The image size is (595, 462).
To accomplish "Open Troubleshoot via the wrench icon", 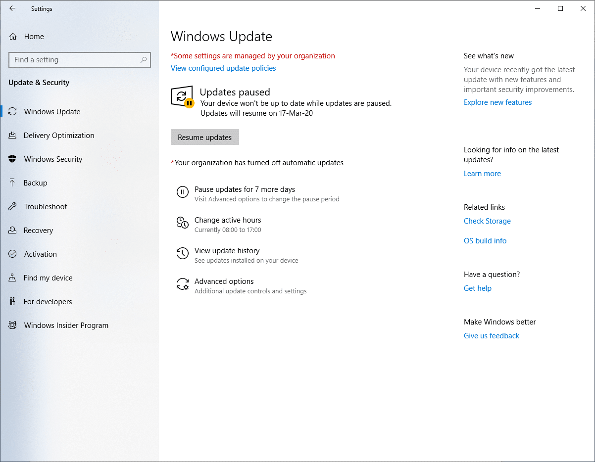I will click(13, 207).
